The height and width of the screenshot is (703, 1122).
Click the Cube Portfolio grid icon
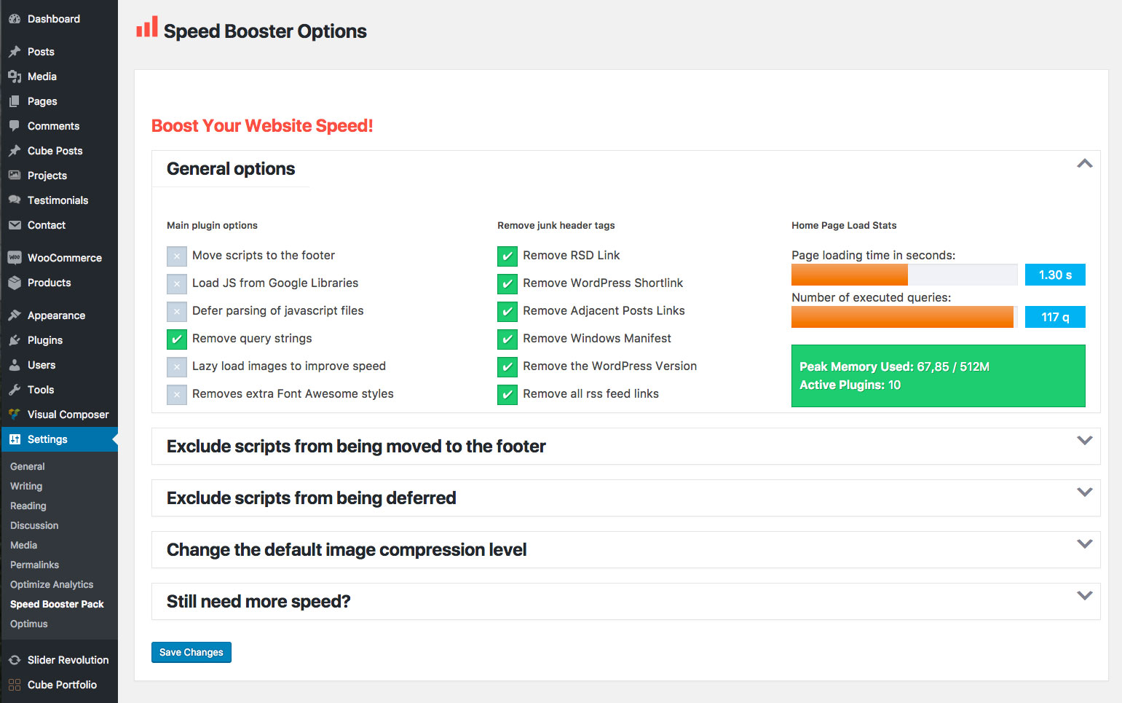pyautogui.click(x=15, y=685)
